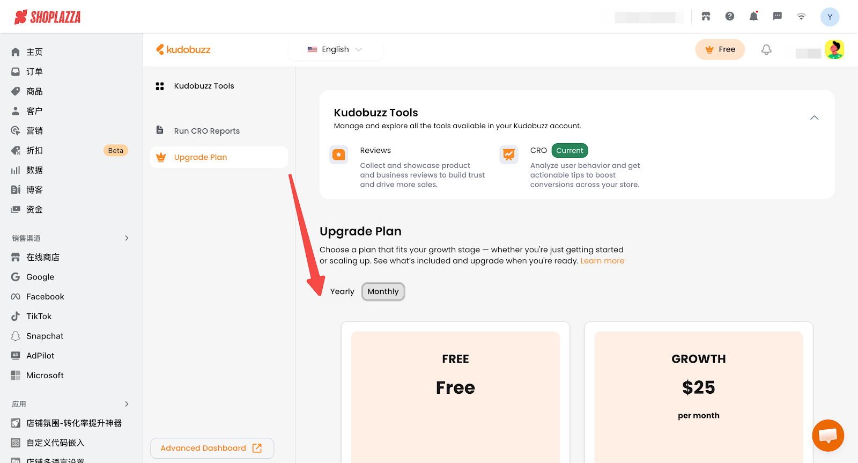Open Shoplazza notifications bell
The width and height of the screenshot is (858, 463).
[x=753, y=16]
